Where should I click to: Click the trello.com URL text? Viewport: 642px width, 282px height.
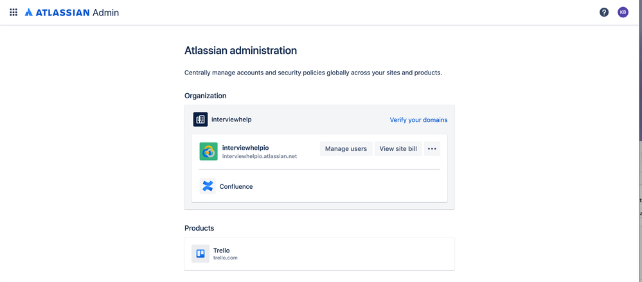[x=225, y=258]
